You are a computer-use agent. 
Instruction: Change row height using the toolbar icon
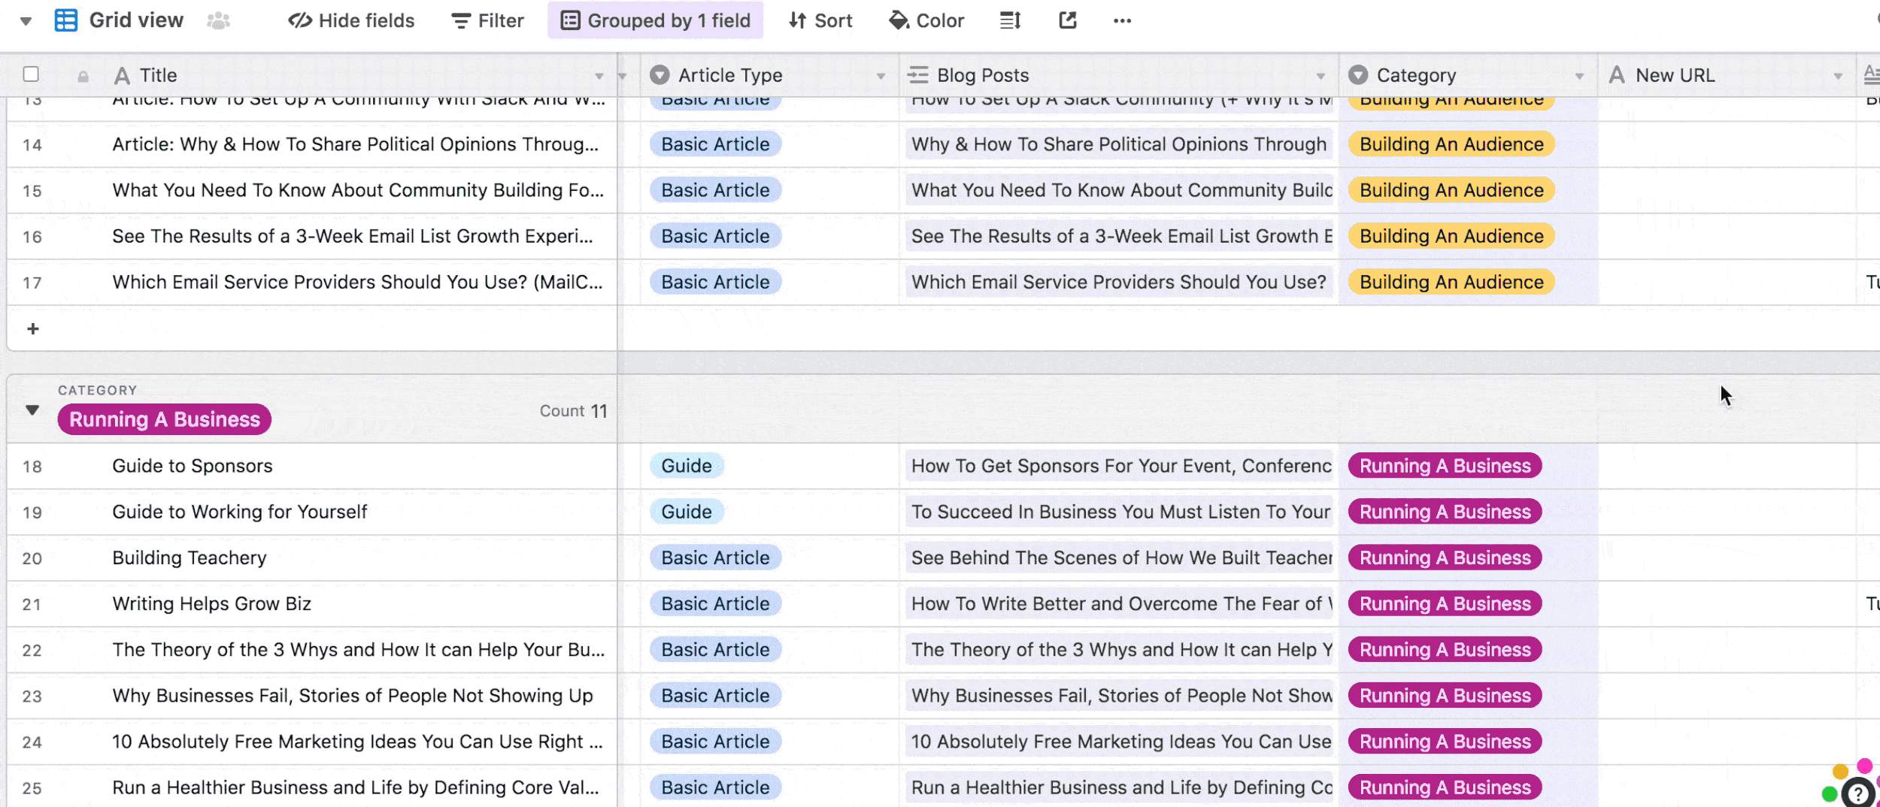[x=1010, y=20]
